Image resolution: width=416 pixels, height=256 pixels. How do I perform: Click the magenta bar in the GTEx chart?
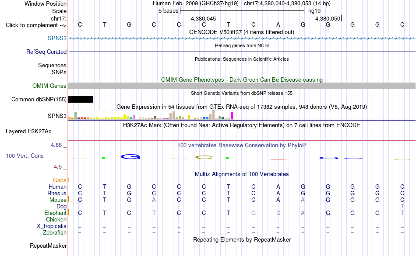232,116
